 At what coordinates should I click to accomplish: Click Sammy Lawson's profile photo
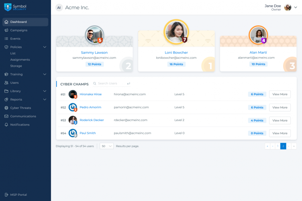click(94, 35)
